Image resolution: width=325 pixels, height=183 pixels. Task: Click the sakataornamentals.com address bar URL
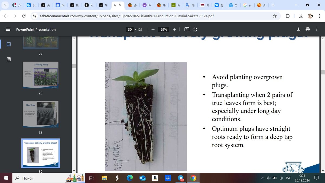(x=127, y=16)
